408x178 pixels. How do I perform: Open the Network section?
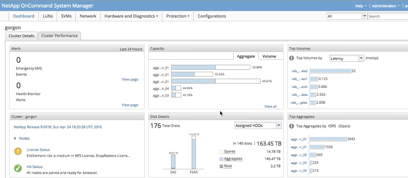point(88,16)
